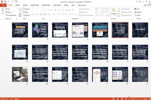
Task: Switch to Slide Sorter view in status bar
Action: pos(118,99)
